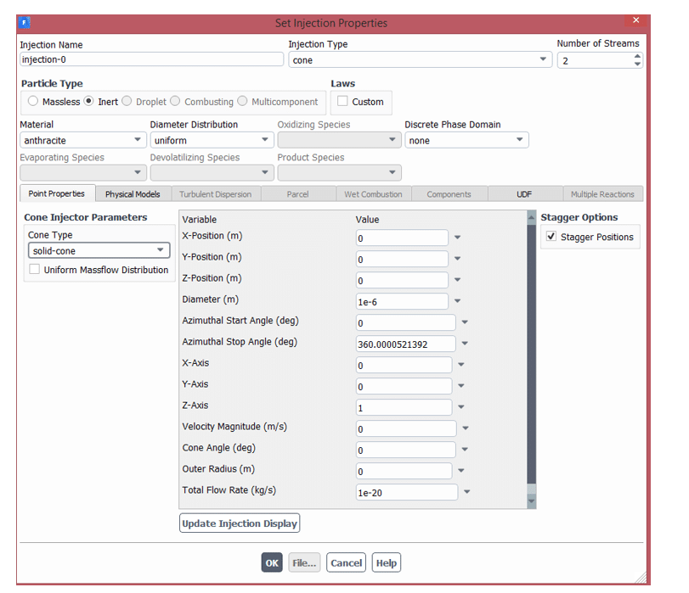The height and width of the screenshot is (593, 689).
Task: Click the Update Injection Display button
Action: (240, 523)
